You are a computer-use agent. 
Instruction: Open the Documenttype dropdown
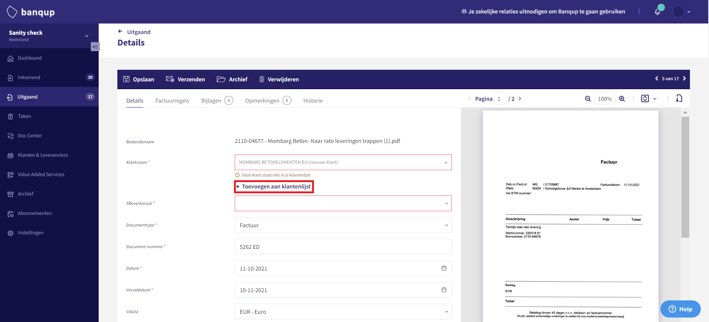pyautogui.click(x=343, y=225)
